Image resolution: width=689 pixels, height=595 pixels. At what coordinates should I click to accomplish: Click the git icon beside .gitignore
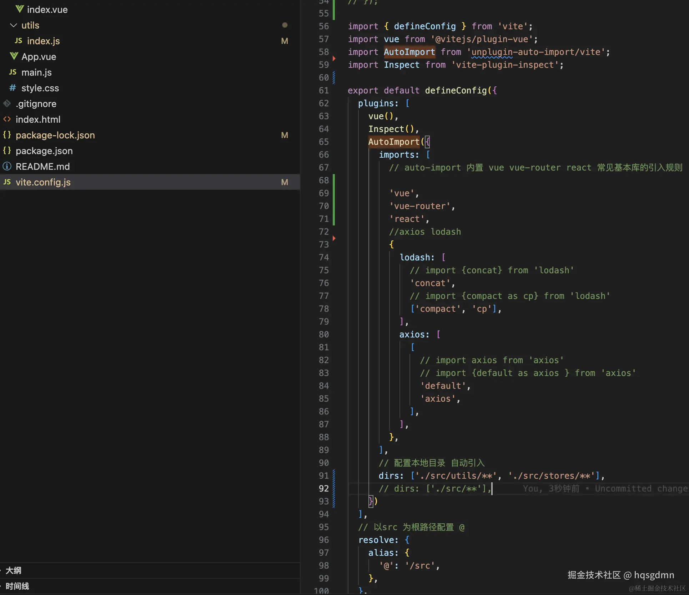click(7, 103)
